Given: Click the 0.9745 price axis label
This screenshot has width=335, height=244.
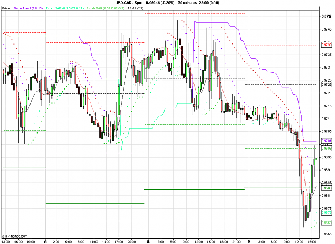Looking at the screenshot, I should (326, 29).
